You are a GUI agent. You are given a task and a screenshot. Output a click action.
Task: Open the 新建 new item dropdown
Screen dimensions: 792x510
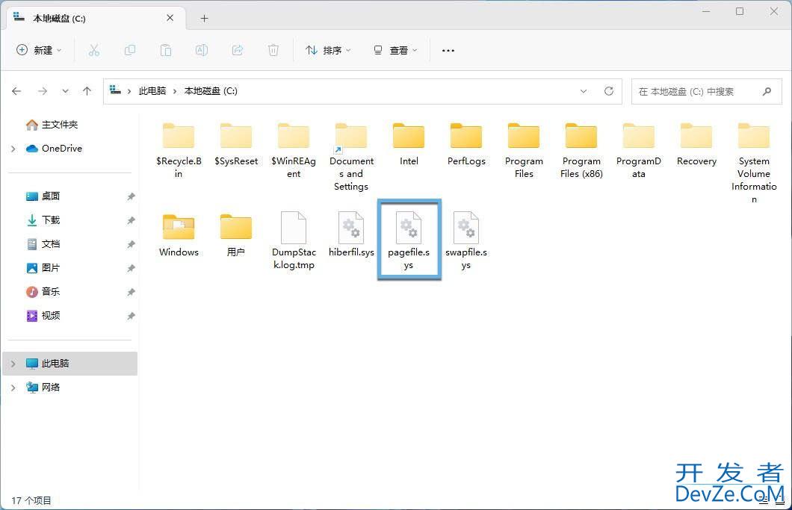[39, 50]
